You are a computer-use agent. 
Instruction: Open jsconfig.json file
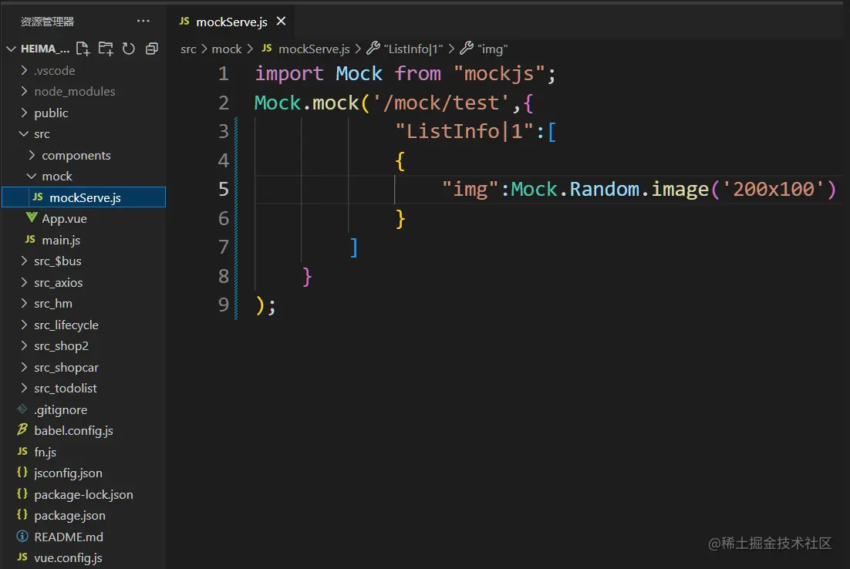pyautogui.click(x=84, y=473)
